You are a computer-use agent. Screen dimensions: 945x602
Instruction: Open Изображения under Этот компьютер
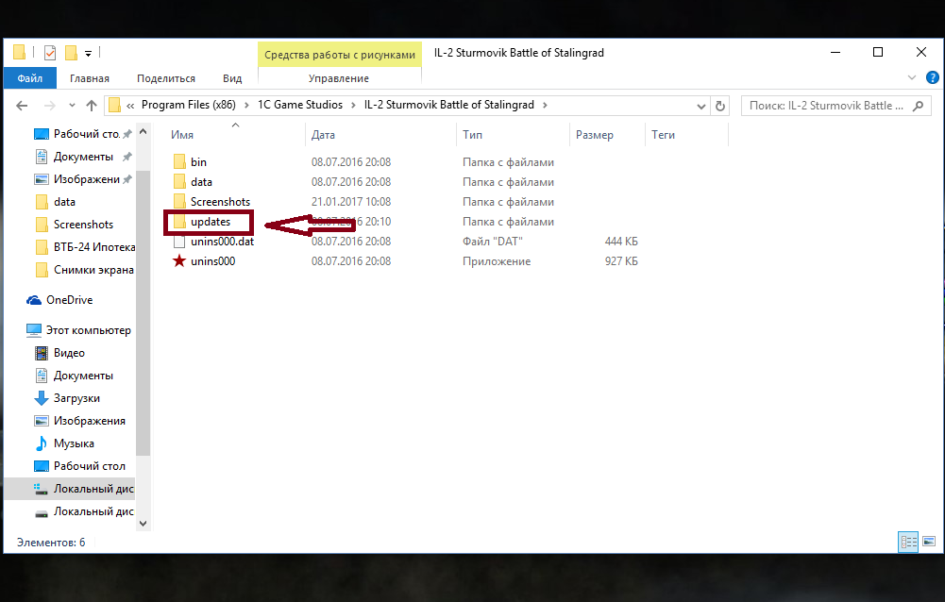[89, 421]
